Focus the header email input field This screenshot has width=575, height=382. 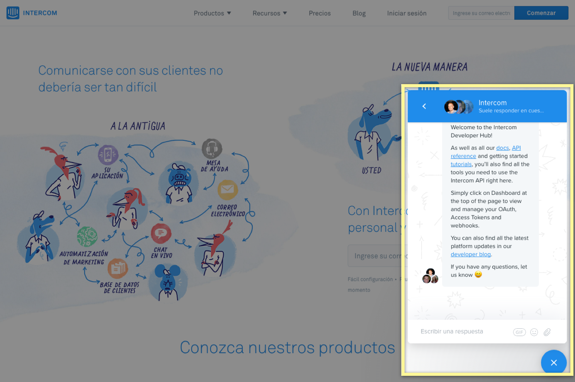pyautogui.click(x=481, y=13)
